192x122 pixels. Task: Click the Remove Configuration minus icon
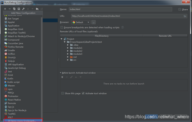pyautogui.click(x=9, y=9)
